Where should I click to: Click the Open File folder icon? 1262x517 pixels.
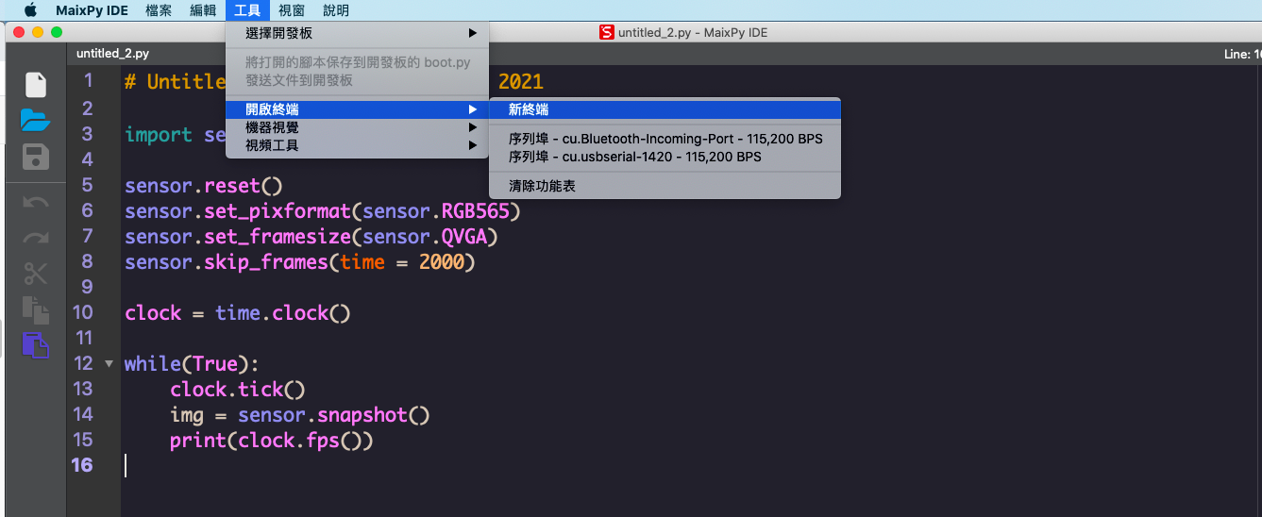[x=35, y=121]
